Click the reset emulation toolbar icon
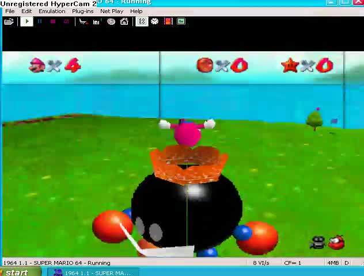Screen dimensions: 364x276 point(66,21)
